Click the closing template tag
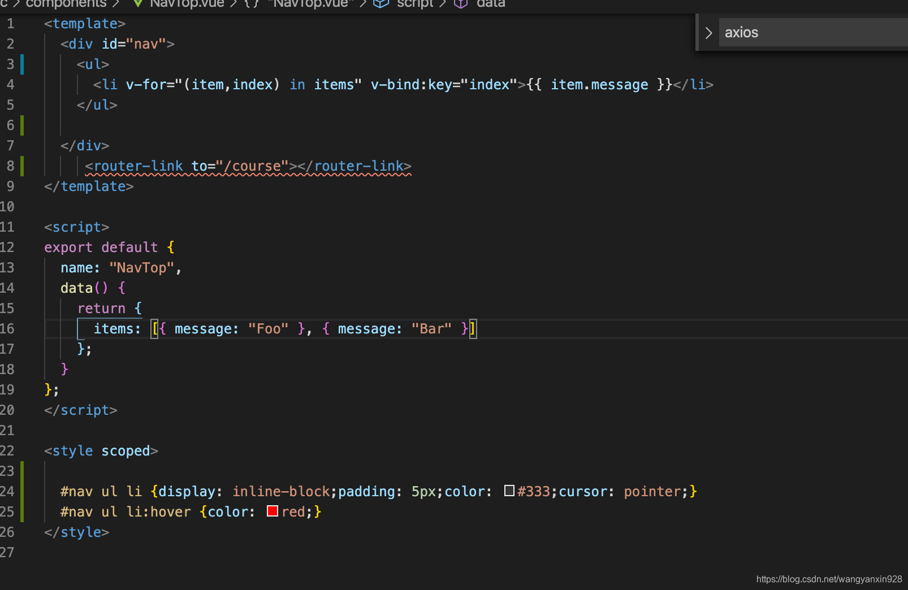This screenshot has width=908, height=590. coord(89,186)
